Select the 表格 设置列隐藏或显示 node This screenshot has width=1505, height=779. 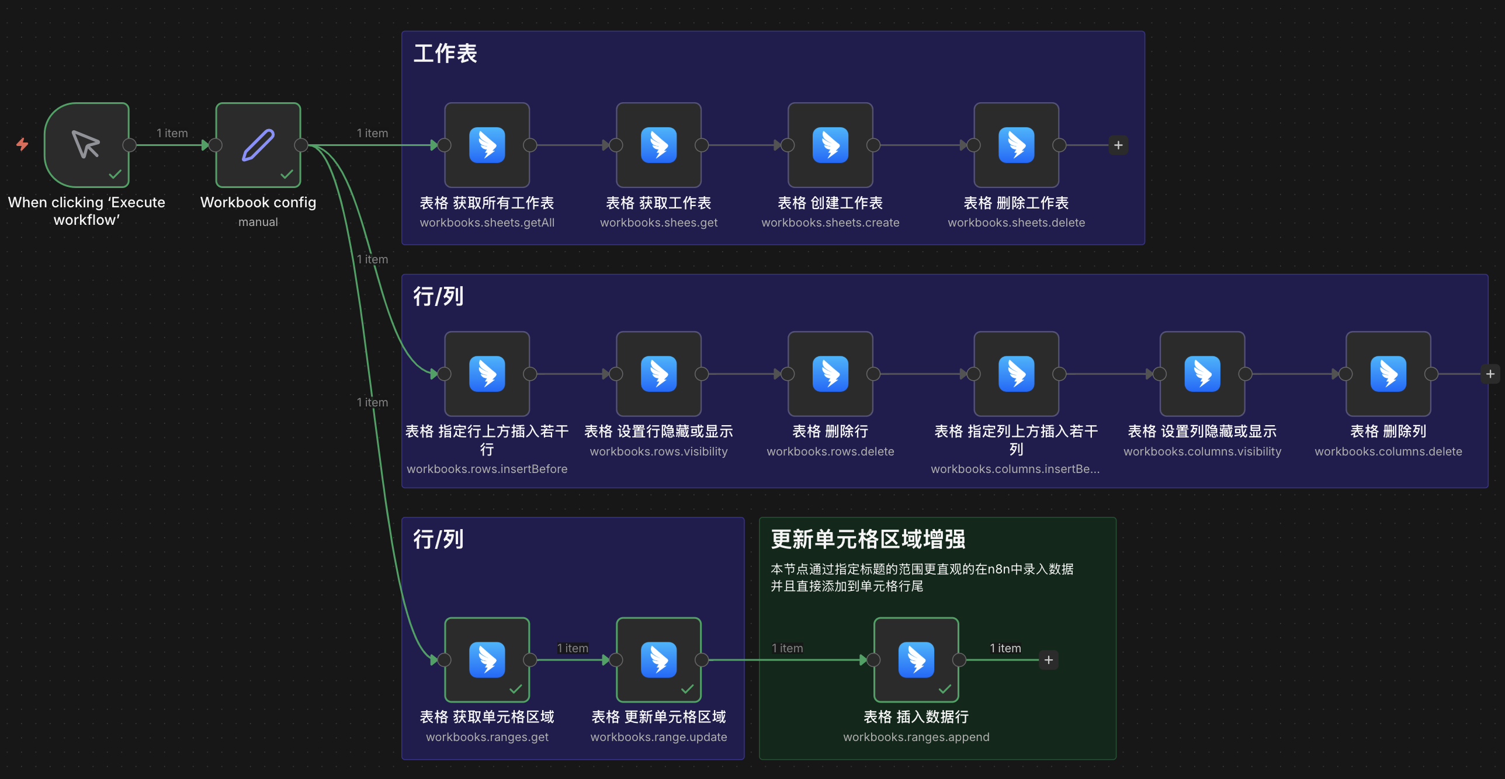point(1202,374)
